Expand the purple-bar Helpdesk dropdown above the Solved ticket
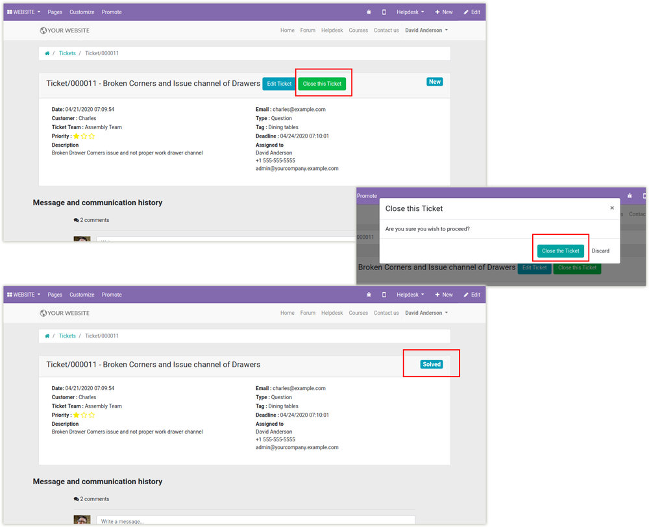 (410, 295)
